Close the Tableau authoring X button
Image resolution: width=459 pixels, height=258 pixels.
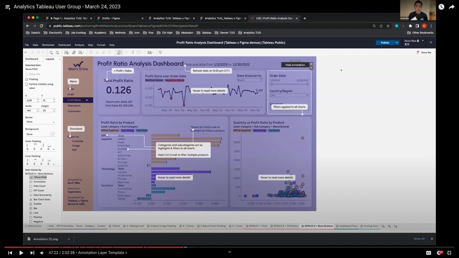(431, 42)
